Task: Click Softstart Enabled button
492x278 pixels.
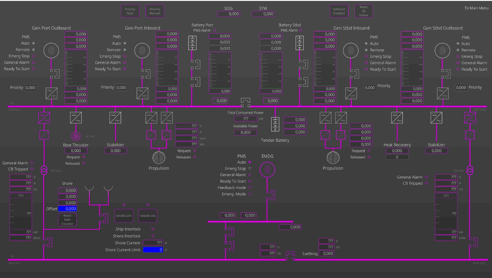Action: click(339, 11)
